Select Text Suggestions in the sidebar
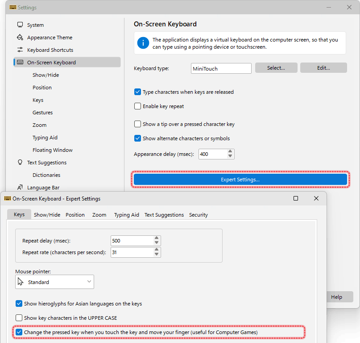360x343 pixels. [x=47, y=163]
